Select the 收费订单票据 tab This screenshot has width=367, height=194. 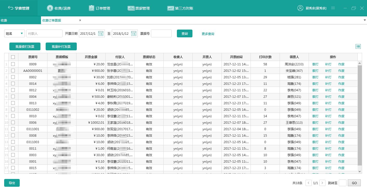52,20
